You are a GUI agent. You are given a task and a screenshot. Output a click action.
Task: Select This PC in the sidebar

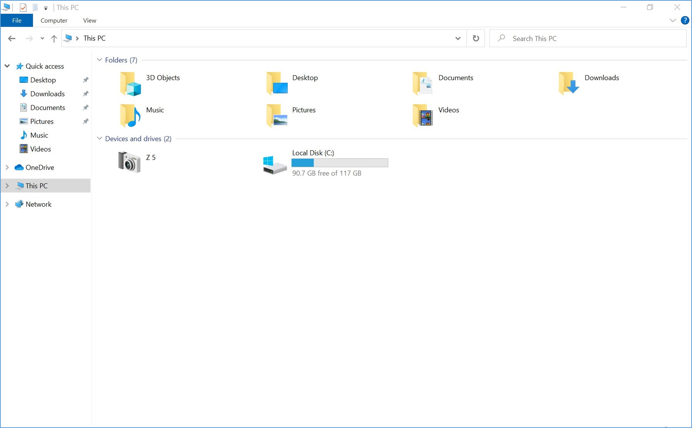click(36, 185)
